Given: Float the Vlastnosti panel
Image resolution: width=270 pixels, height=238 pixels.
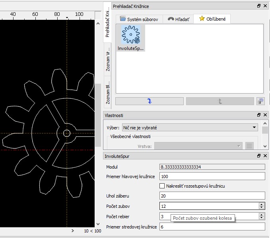Looking at the screenshot, I should click(x=259, y=115).
